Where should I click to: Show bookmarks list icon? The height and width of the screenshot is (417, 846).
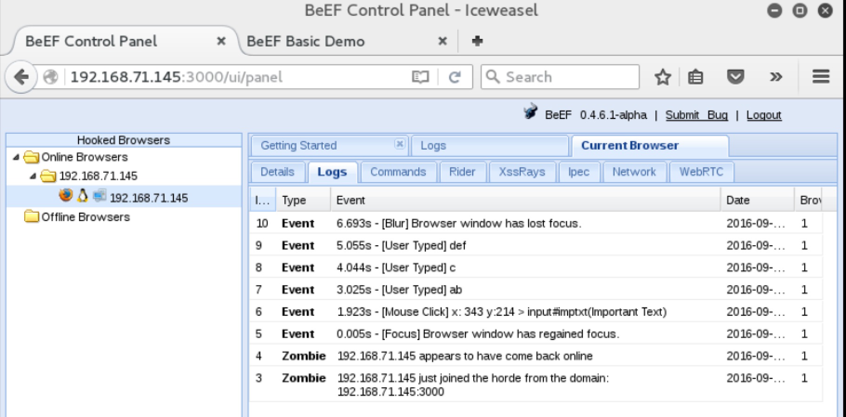[x=695, y=77]
